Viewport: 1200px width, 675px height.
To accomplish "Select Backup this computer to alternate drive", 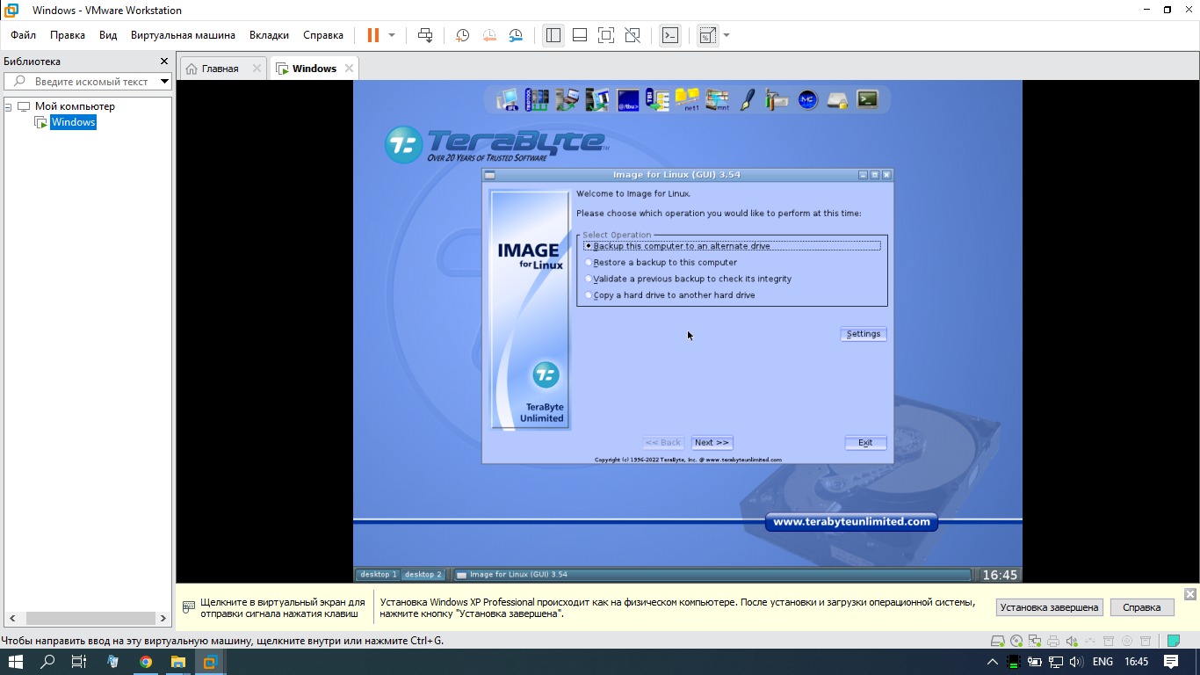I will [732, 246].
